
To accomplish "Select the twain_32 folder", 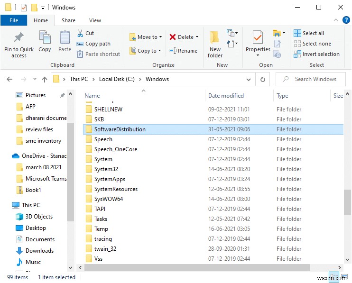I will [213, 249].
